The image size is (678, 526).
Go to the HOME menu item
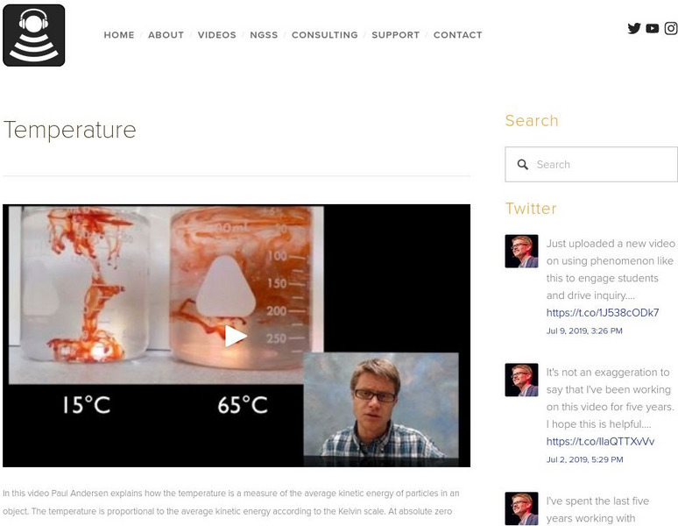pyautogui.click(x=119, y=35)
